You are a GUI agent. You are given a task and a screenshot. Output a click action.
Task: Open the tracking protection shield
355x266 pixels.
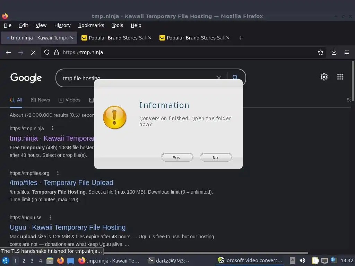[x=47, y=53]
